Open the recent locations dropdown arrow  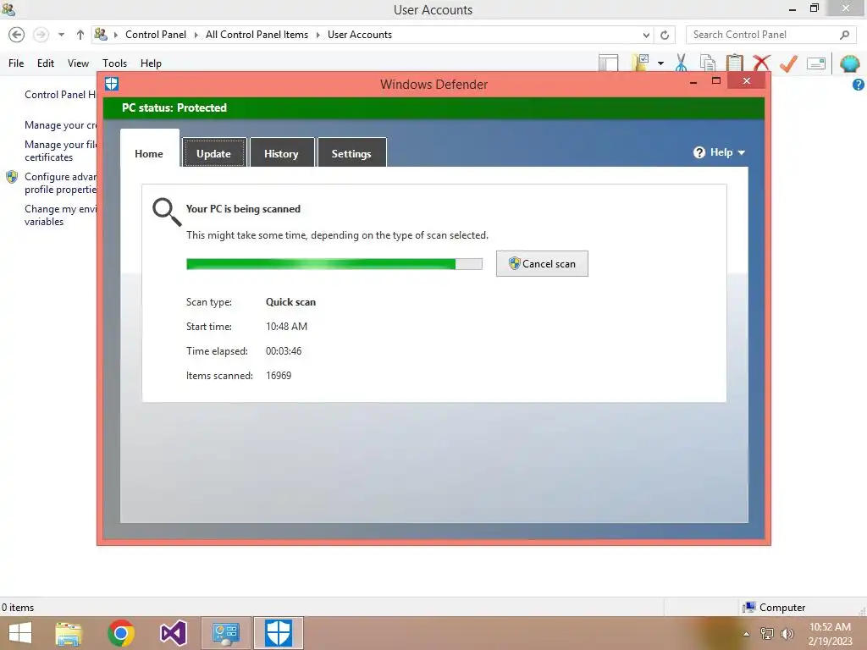click(x=61, y=35)
